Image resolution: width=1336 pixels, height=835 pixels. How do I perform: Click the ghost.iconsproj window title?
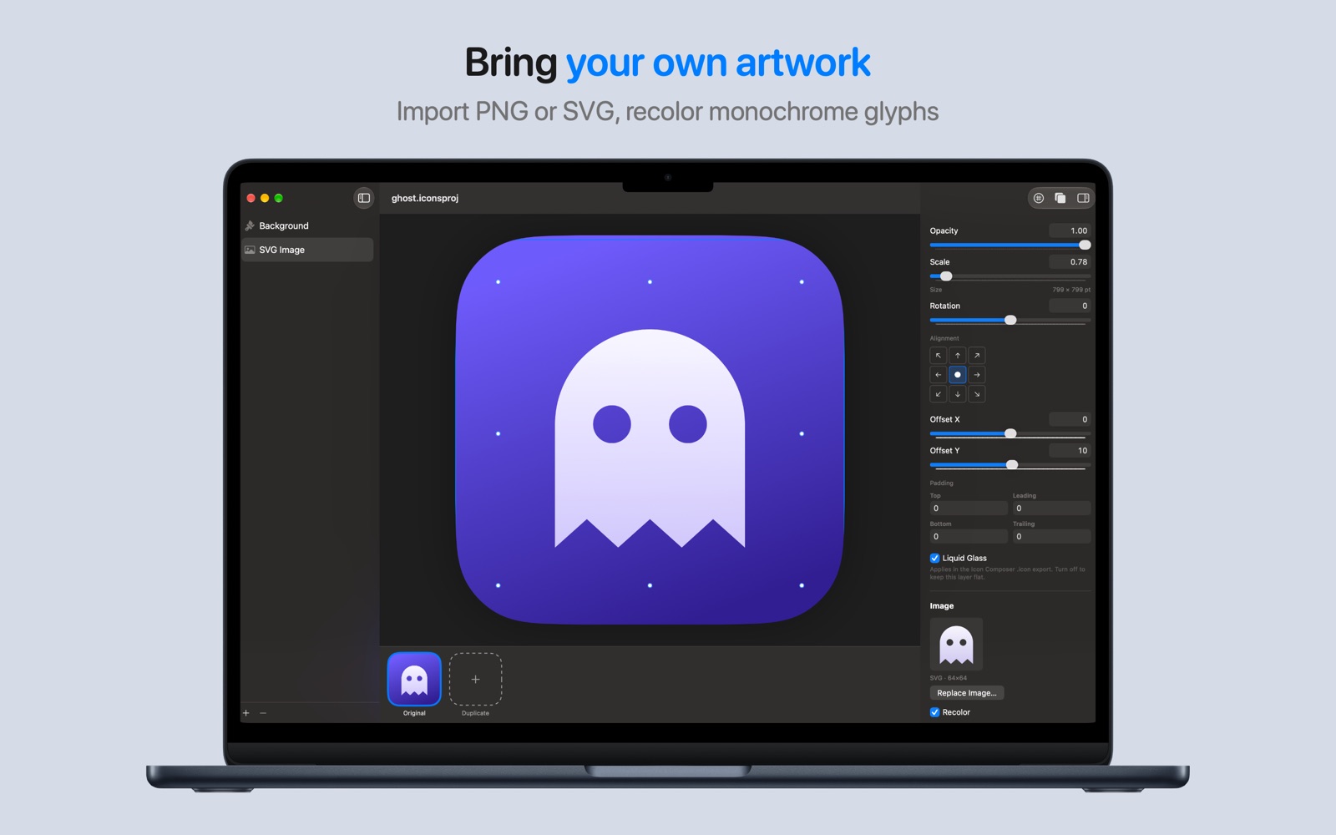[425, 198]
